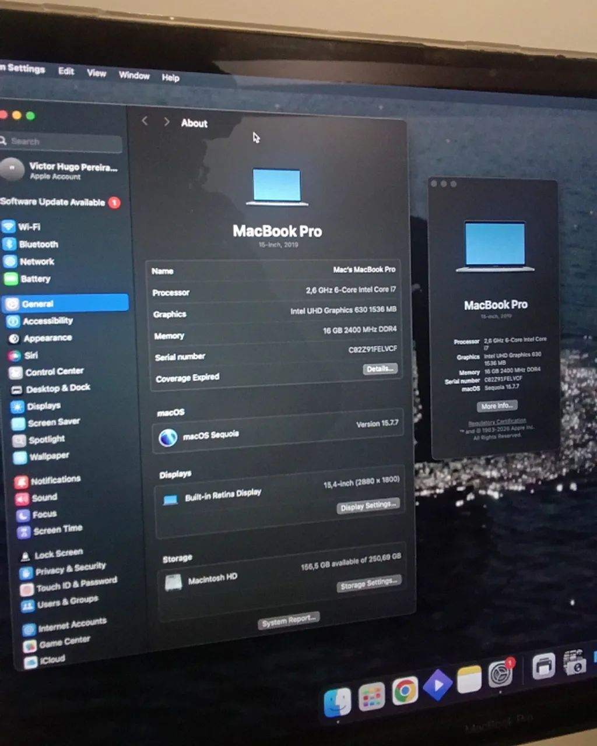
Task: Go forward with the right arrow
Action: point(167,121)
